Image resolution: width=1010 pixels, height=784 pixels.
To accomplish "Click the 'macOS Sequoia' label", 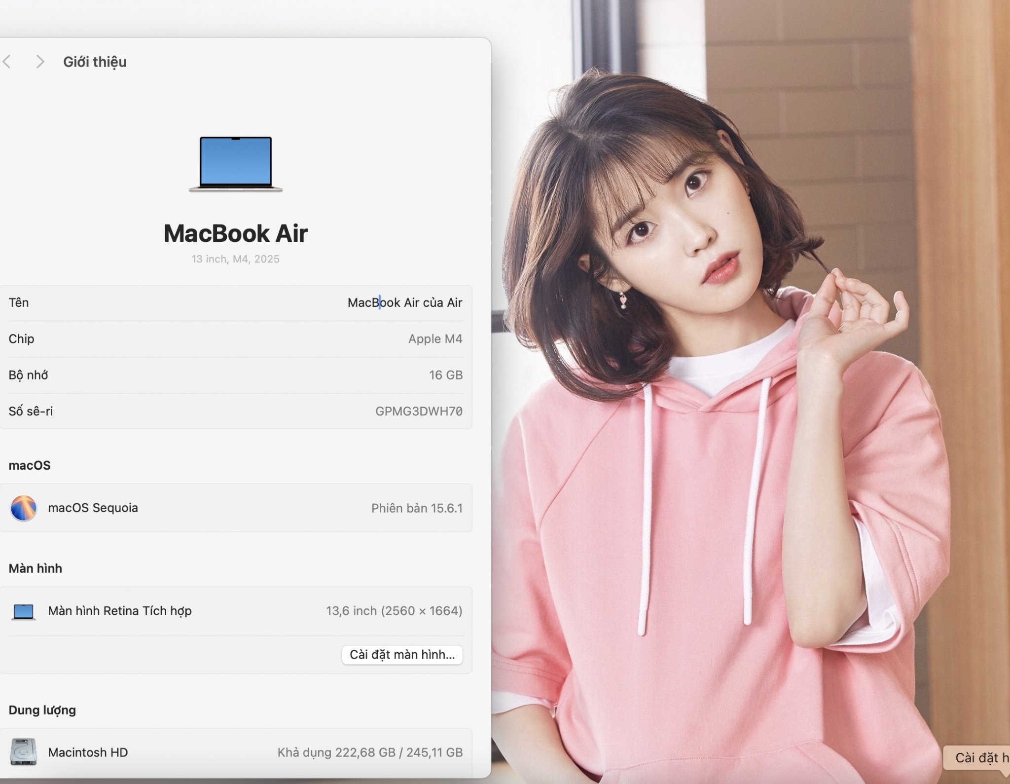I will (93, 508).
